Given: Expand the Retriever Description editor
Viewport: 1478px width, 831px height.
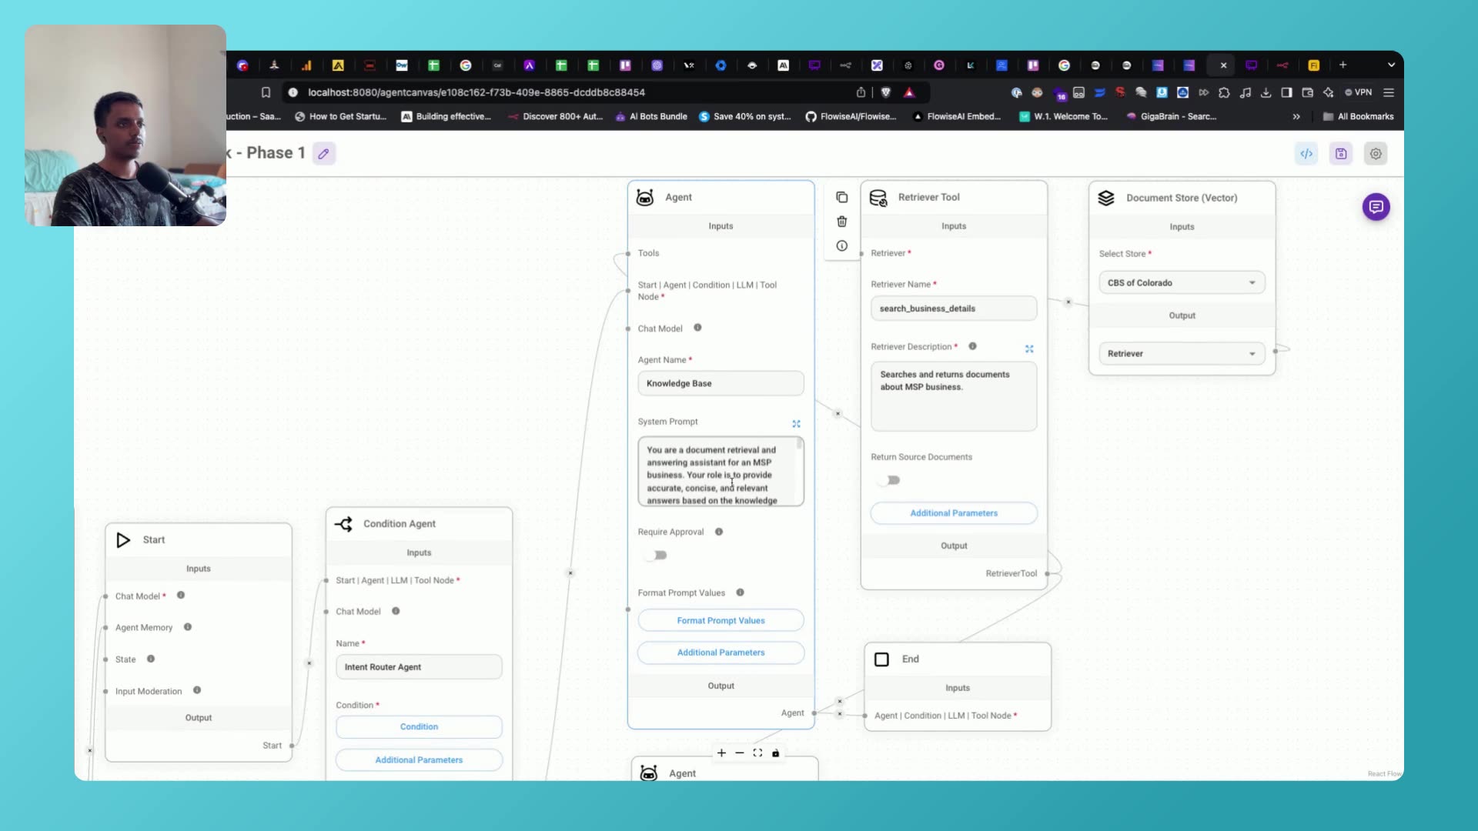Looking at the screenshot, I should pyautogui.click(x=1029, y=349).
